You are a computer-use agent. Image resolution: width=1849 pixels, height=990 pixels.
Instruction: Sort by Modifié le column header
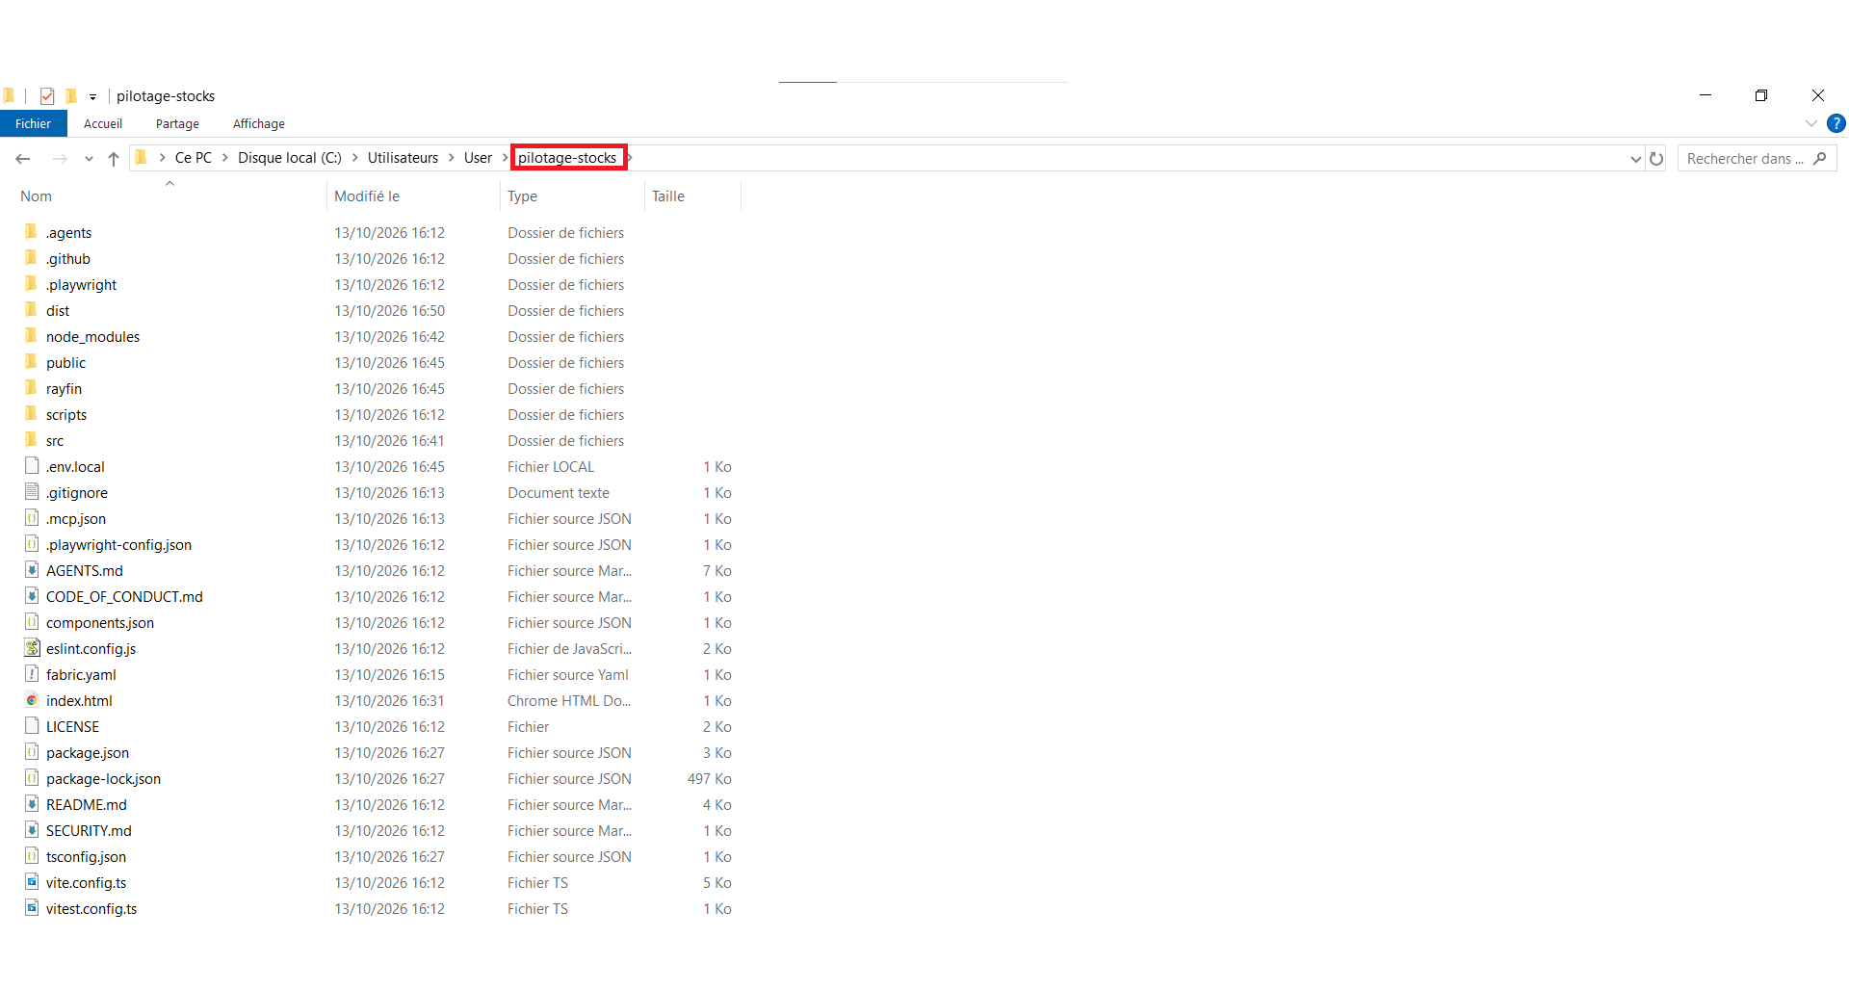pos(367,196)
